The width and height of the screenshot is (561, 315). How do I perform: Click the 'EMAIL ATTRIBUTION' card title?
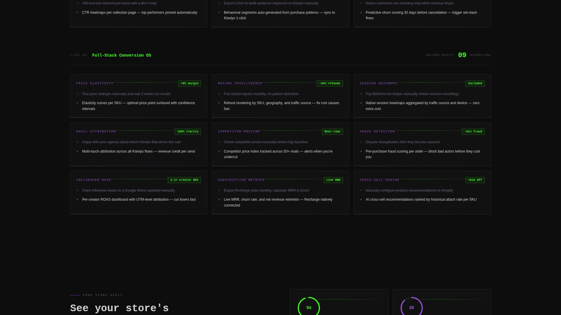[96, 132]
